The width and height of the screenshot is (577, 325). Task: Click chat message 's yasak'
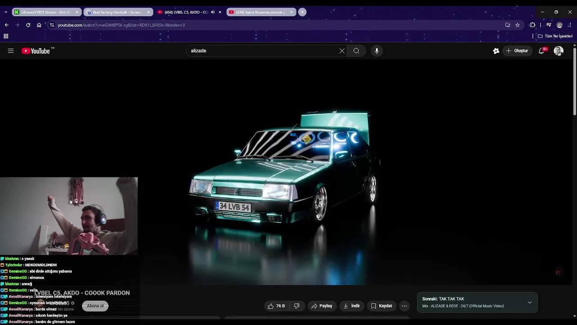click(x=28, y=259)
